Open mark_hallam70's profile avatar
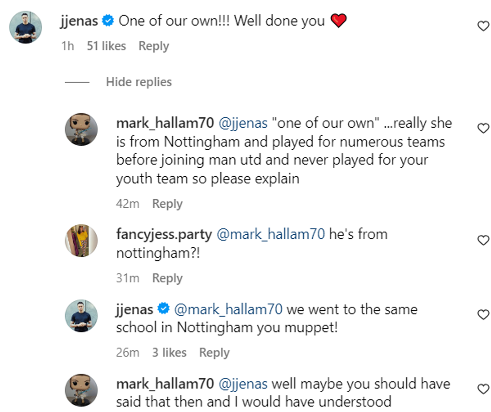 coord(81,130)
